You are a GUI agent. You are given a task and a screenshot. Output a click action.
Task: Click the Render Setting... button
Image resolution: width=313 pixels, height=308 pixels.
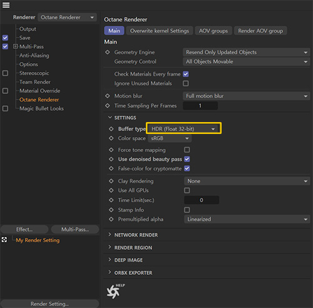[49, 304]
